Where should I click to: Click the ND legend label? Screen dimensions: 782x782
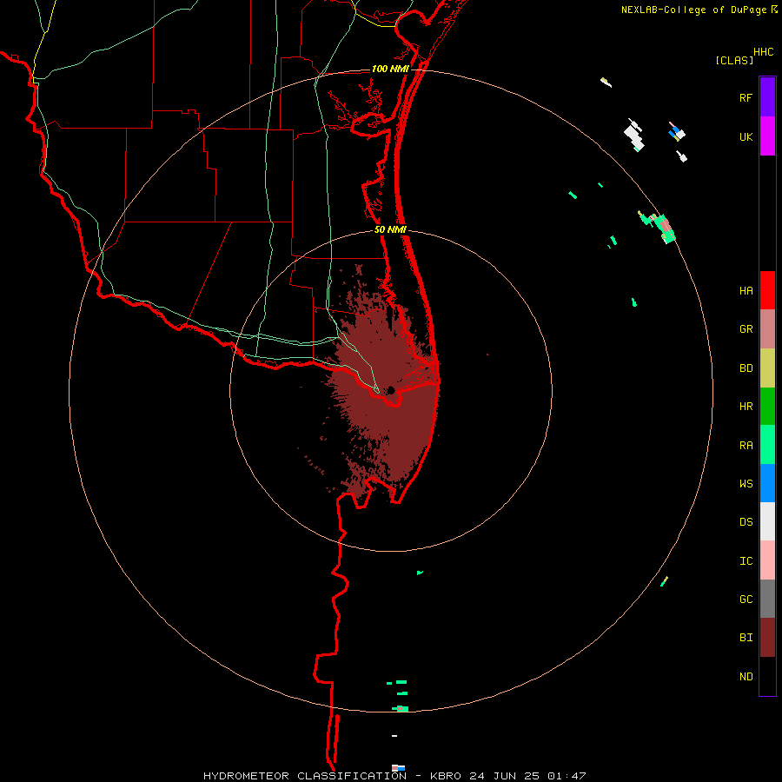(x=746, y=677)
